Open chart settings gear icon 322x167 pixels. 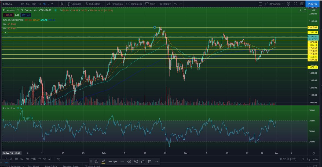click(288, 4)
